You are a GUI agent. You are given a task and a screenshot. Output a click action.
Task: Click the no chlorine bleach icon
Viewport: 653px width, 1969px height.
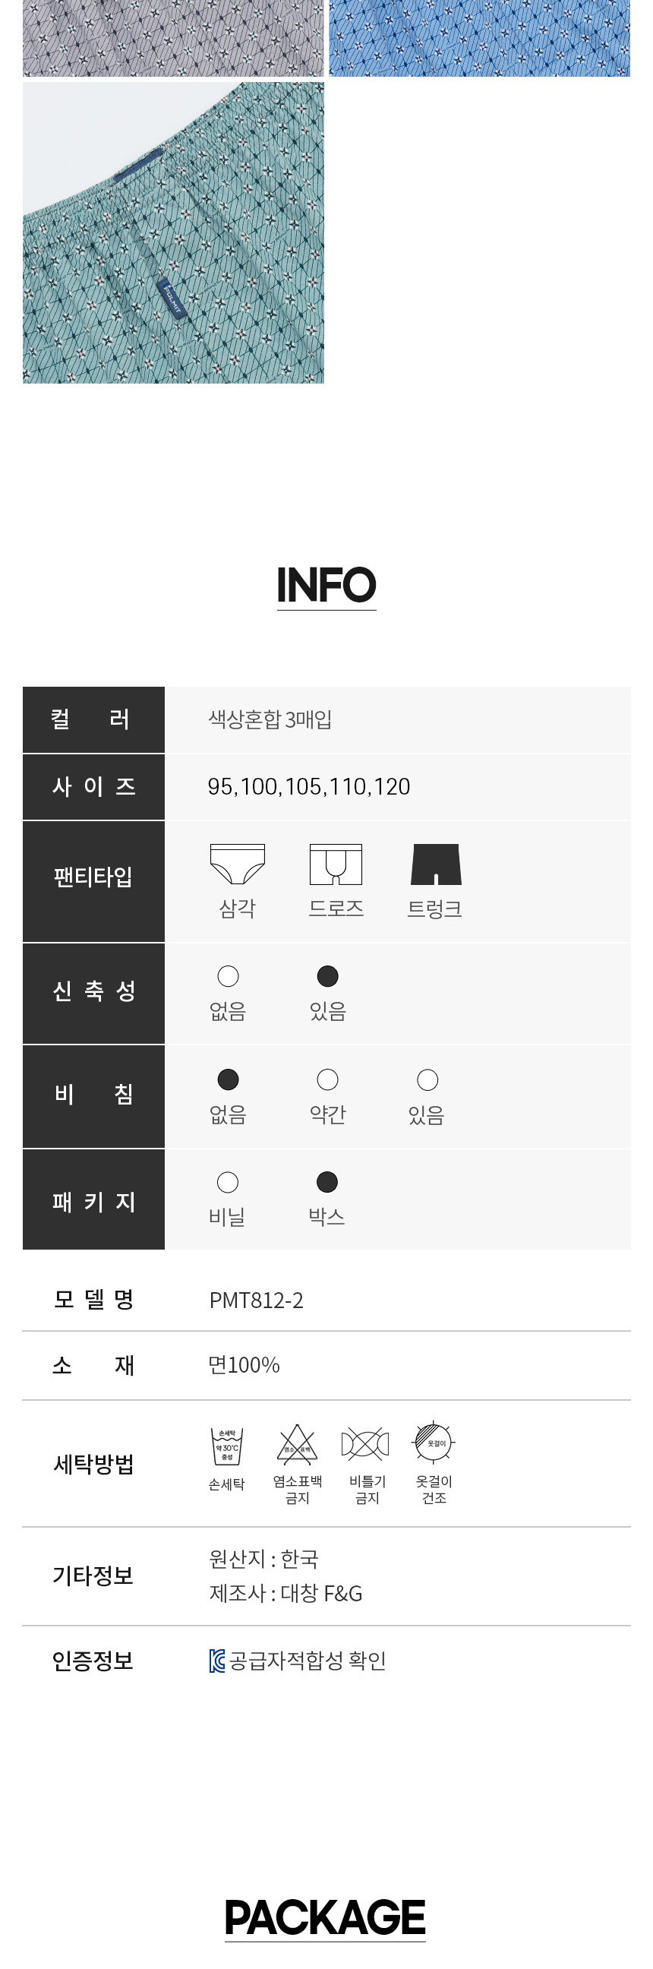click(x=297, y=1444)
